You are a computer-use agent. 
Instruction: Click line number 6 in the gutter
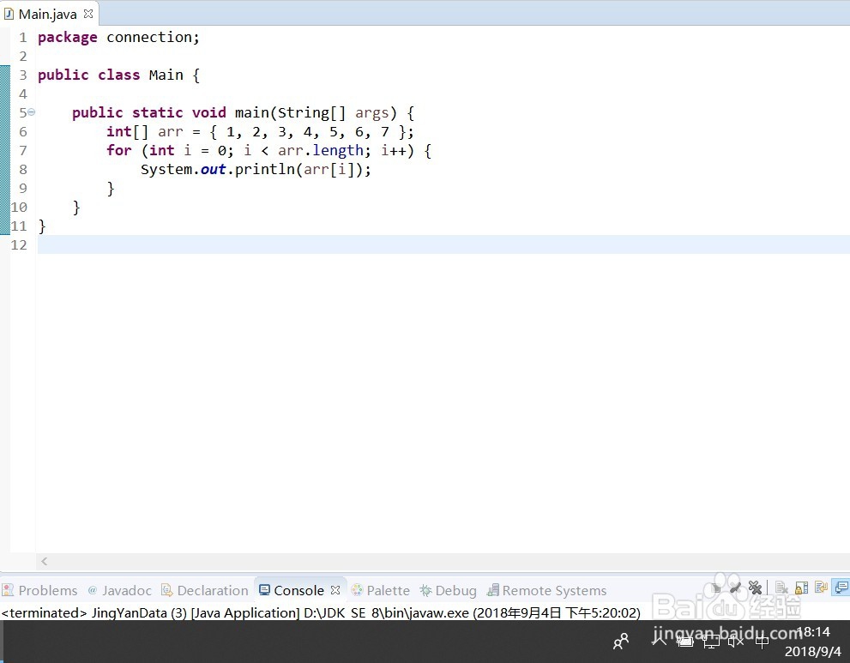[23, 132]
